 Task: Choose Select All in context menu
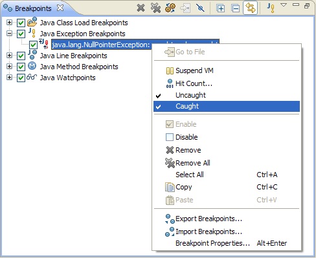pos(227,175)
